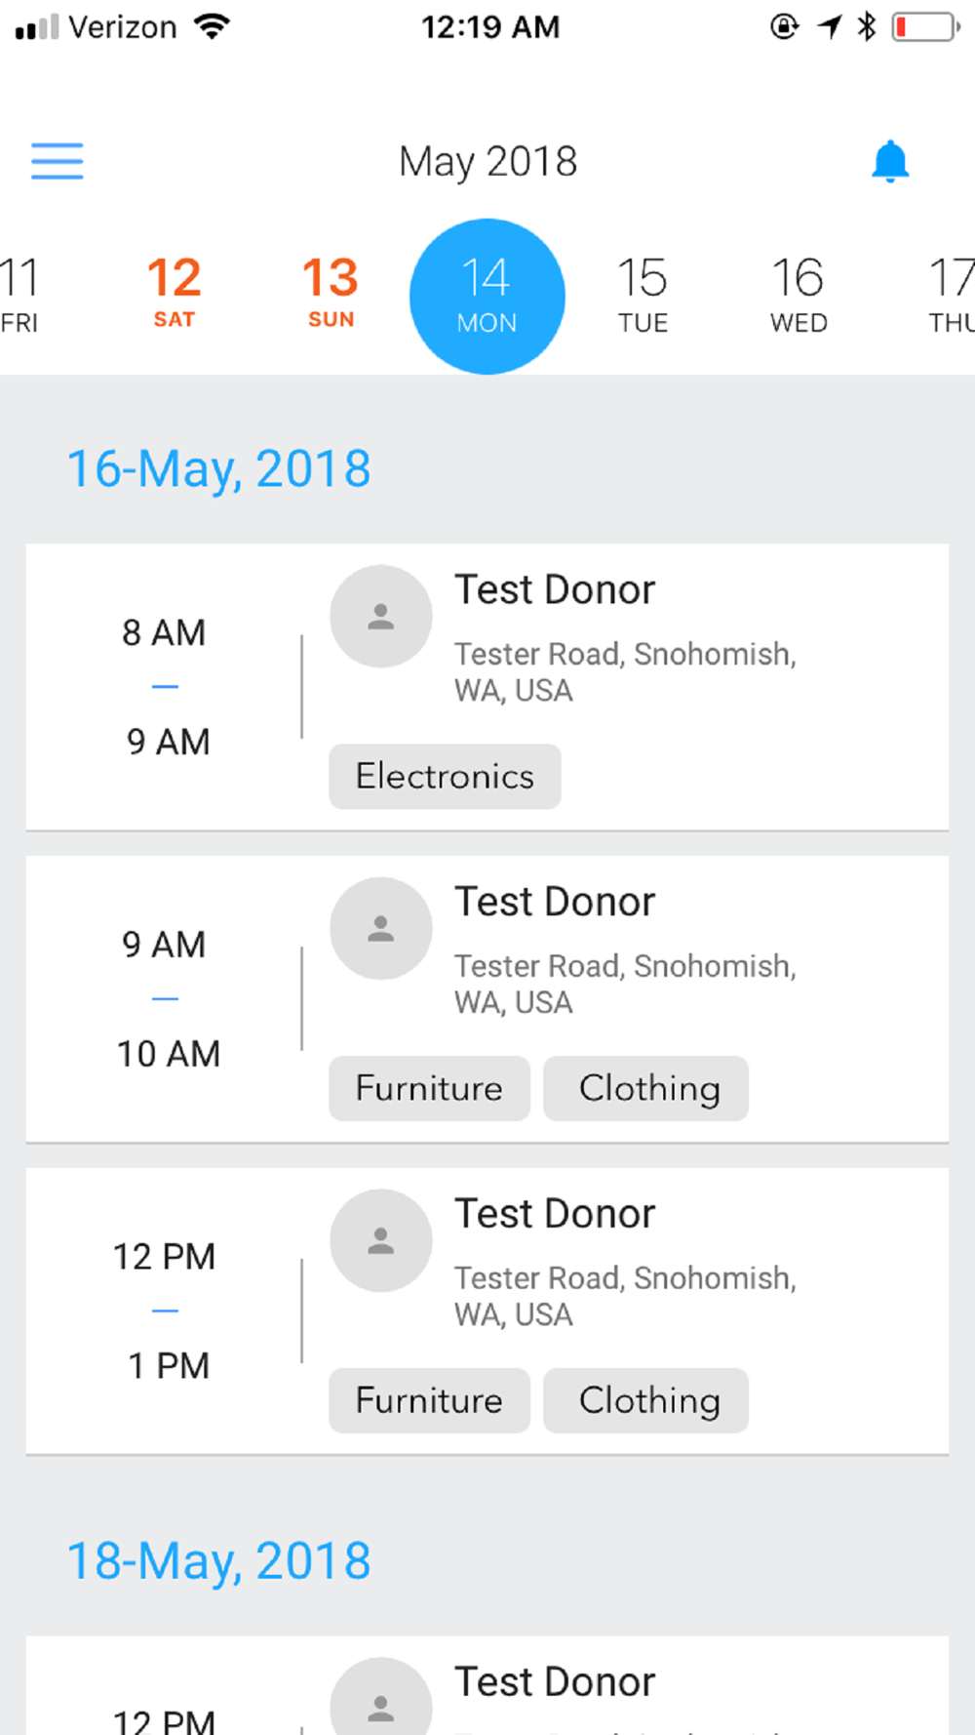Tap the avatar on the 9 AM pickup
975x1735 pixels.
pyautogui.click(x=380, y=929)
